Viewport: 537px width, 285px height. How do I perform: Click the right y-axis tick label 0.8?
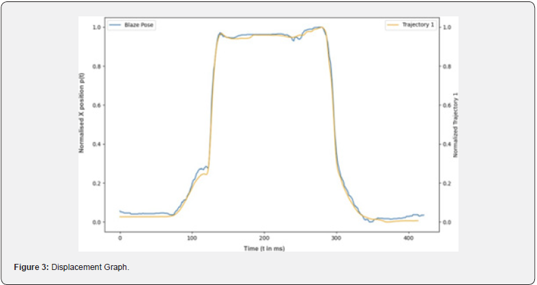tap(446, 66)
